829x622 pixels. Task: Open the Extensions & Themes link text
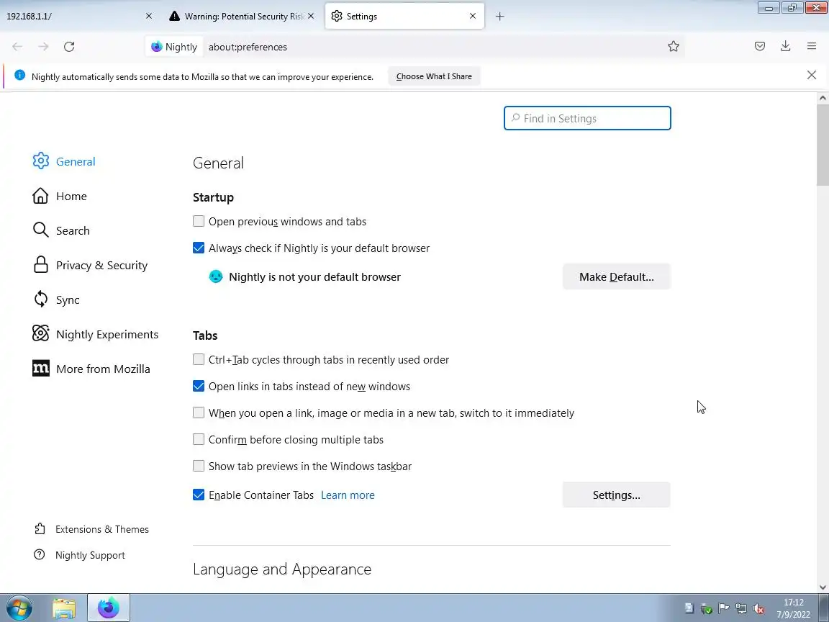point(102,529)
